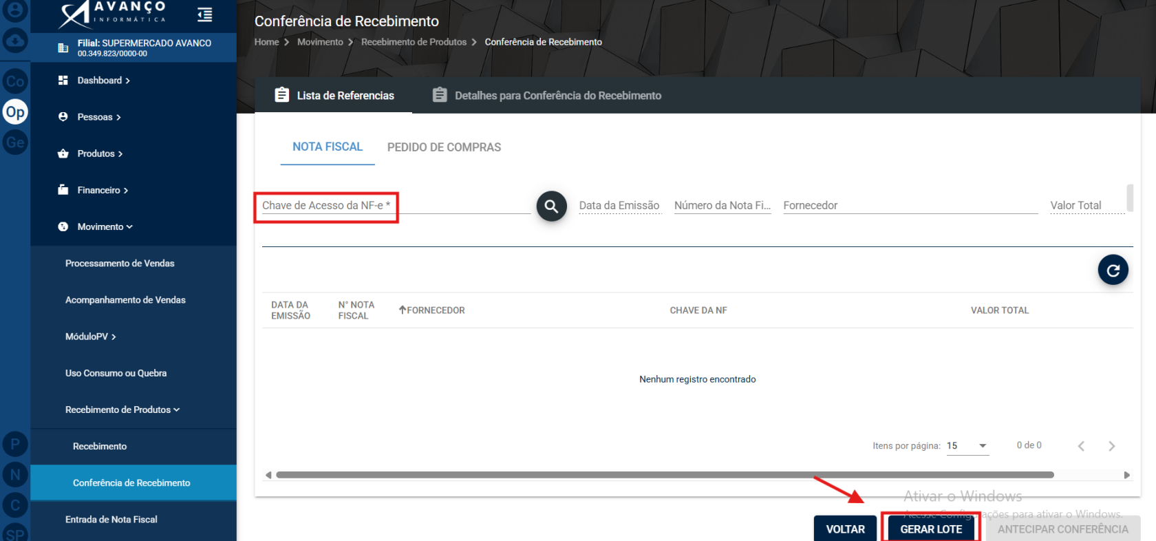Image resolution: width=1156 pixels, height=541 pixels.
Task: Click the Financeiro icon in the sidebar
Action: coord(63,190)
